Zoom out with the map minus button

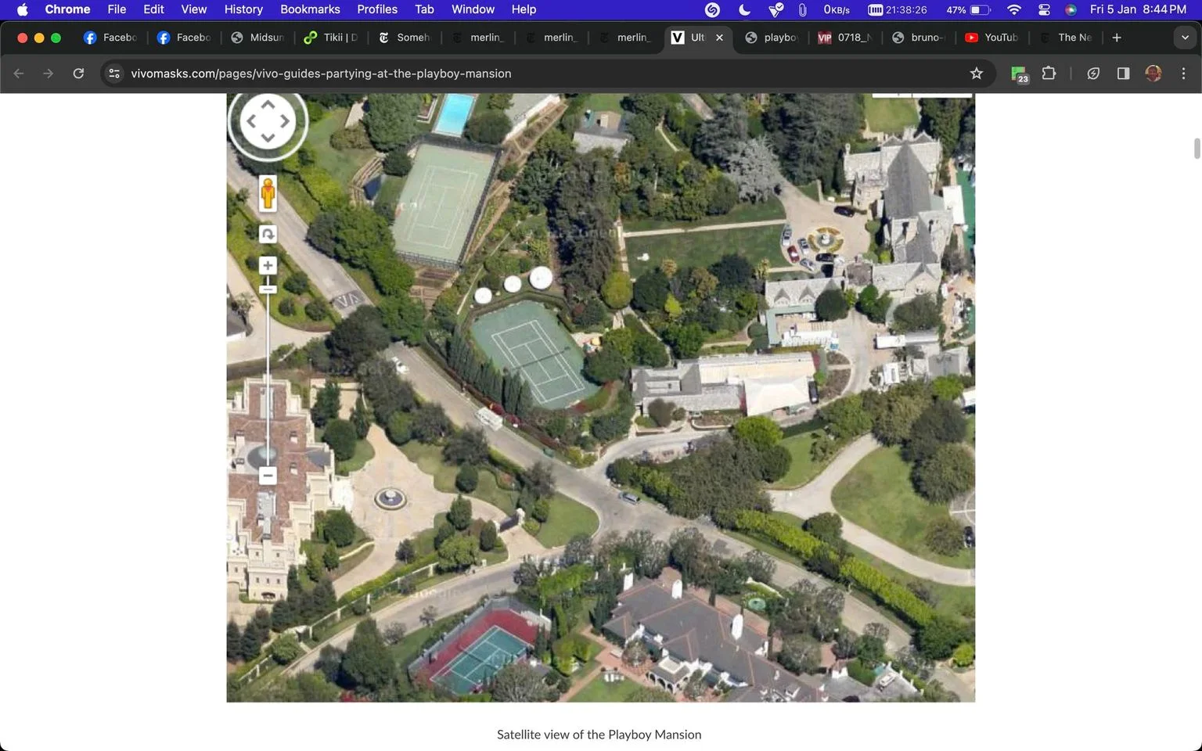click(268, 476)
